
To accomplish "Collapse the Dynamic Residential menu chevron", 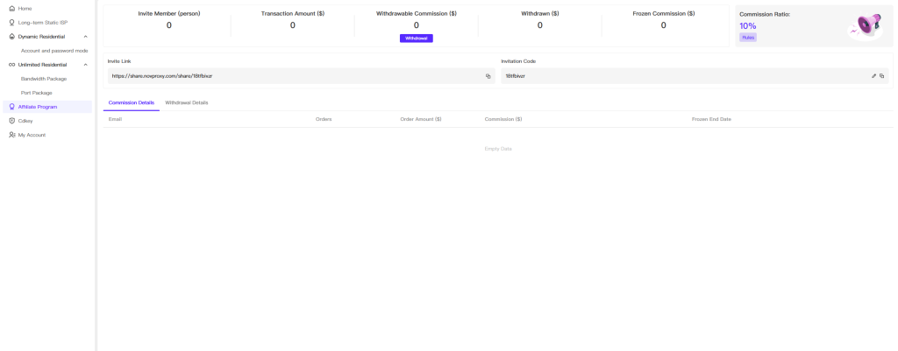I will click(85, 37).
